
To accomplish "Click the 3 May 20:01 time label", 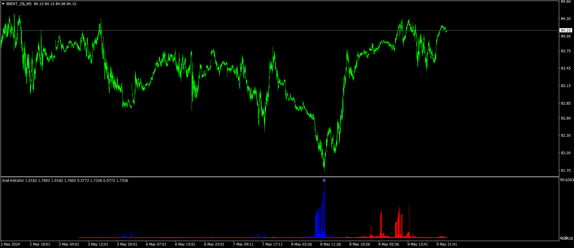I will click(127, 244).
